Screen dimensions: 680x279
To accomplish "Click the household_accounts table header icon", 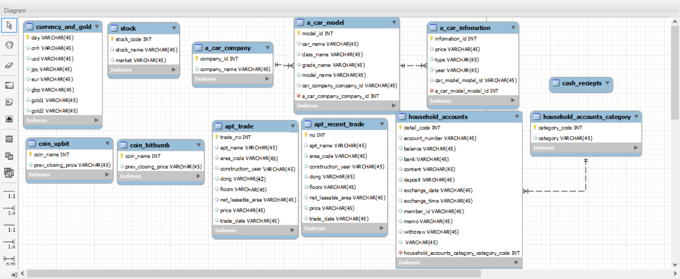I will tap(402, 117).
